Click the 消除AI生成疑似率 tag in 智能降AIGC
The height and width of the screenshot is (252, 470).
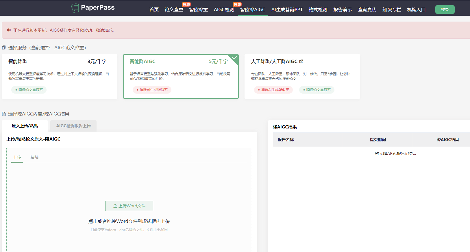[152, 90]
